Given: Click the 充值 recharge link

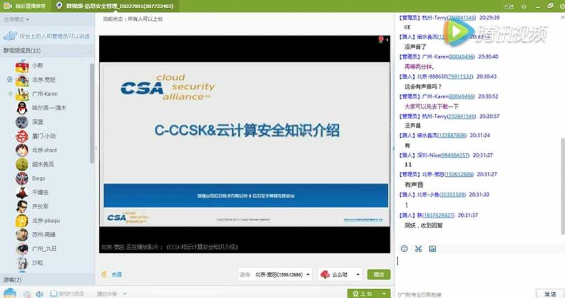Looking at the screenshot, I should [x=116, y=274].
